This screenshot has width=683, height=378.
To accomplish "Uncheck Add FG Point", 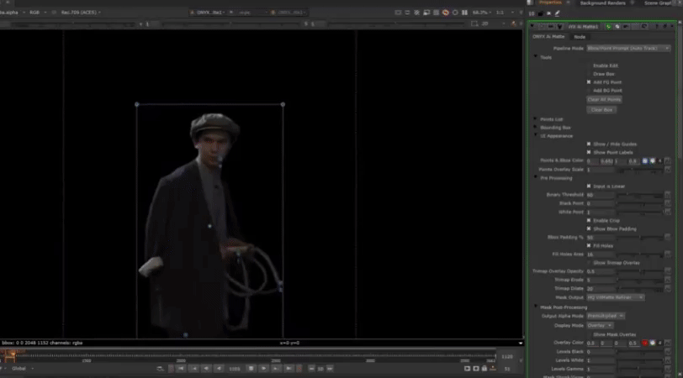I will (589, 82).
